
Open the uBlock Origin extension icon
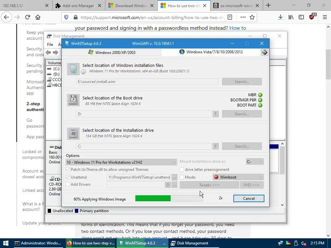coord(312,17)
